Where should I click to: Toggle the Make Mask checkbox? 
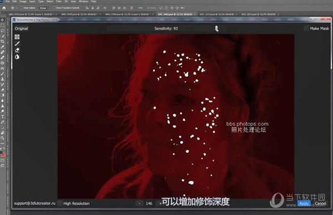306,28
